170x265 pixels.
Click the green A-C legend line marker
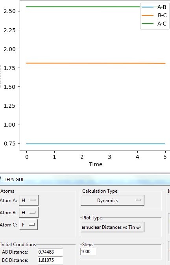(147, 24)
